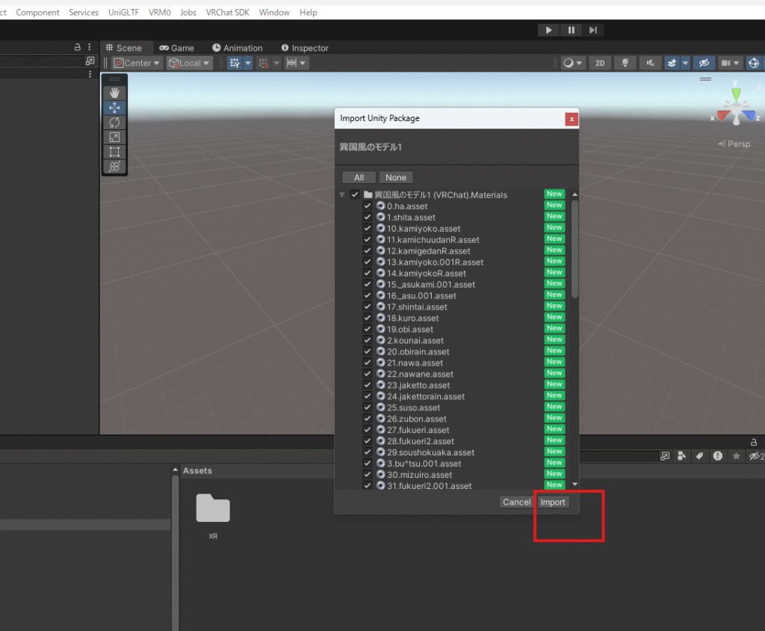Uncheck 19.obi.asset checkbox
Image resolution: width=765 pixels, height=631 pixels.
368,329
